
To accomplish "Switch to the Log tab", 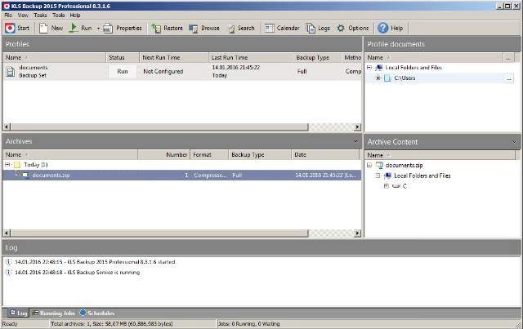I will click(x=18, y=313).
